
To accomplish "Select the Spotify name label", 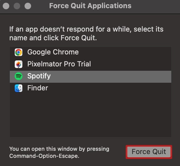I will pyautogui.click(x=39, y=76).
